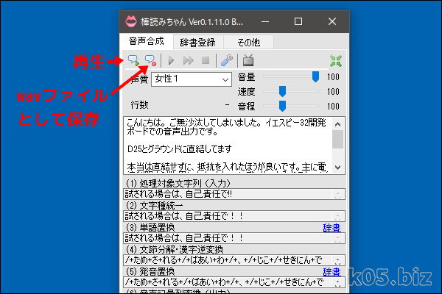The image size is (442, 294).
Task: Click the 行数 label
Action: pos(139,105)
